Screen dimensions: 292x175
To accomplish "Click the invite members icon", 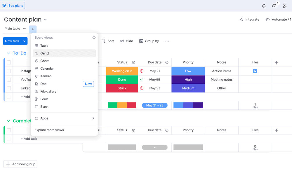I will tap(285, 6).
